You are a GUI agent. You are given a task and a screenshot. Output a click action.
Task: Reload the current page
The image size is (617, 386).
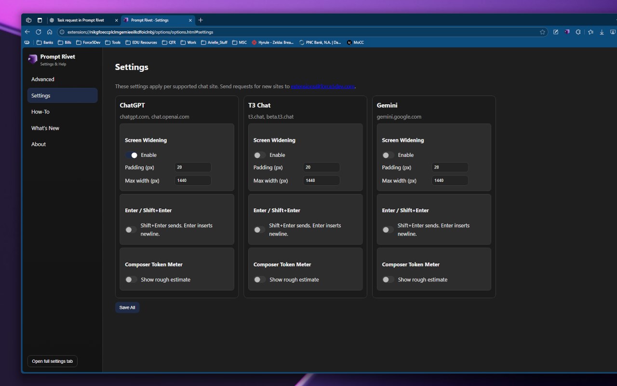coord(39,32)
